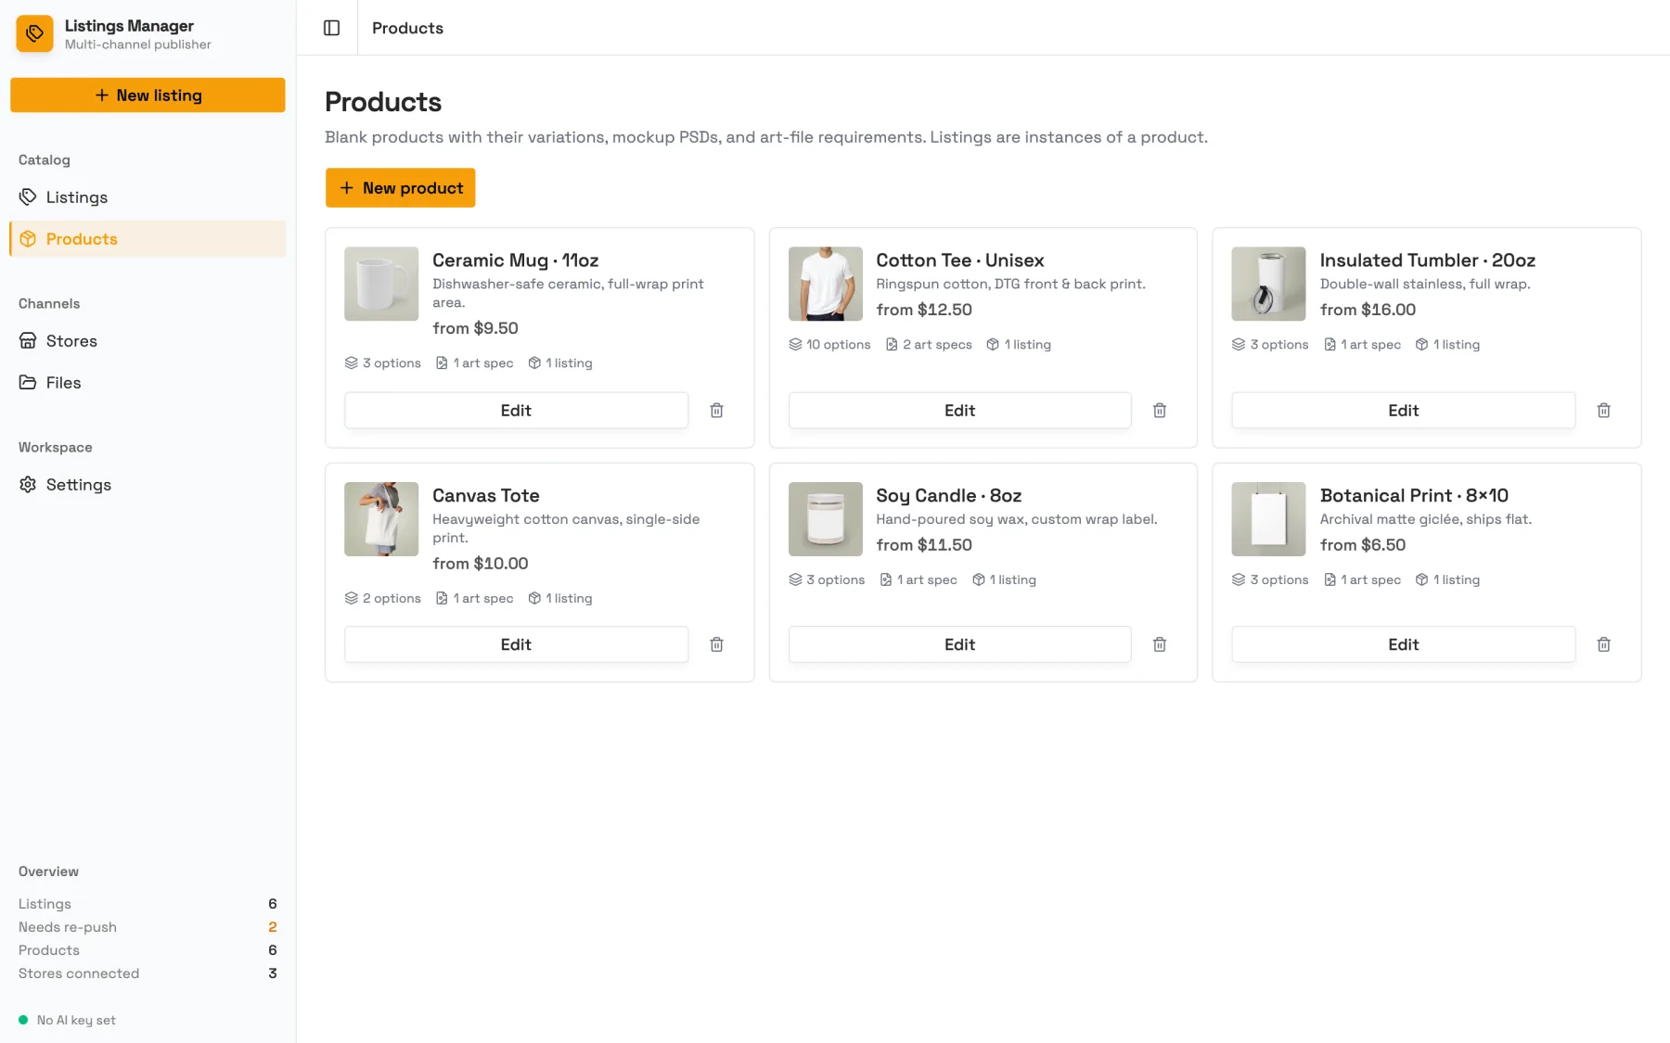Click "1 art spec" on Botanical Print
Screen dimensions: 1670x1043
[1370, 579]
